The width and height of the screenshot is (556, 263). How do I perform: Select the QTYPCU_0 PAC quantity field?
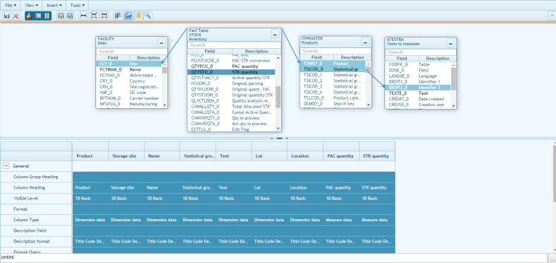[x=232, y=66]
